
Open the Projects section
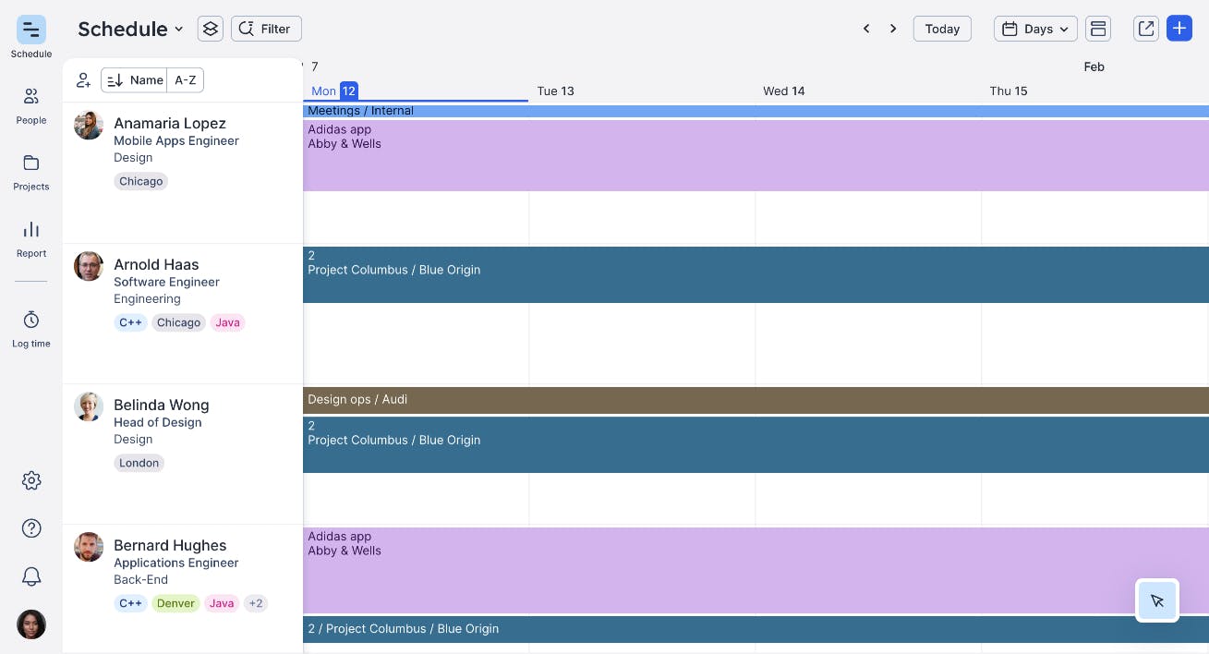pos(30,170)
